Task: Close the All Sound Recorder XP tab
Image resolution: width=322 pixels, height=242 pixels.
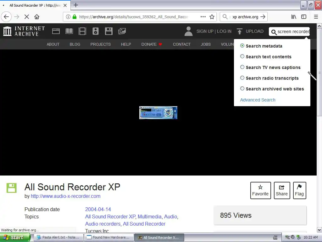Action: [65, 5]
